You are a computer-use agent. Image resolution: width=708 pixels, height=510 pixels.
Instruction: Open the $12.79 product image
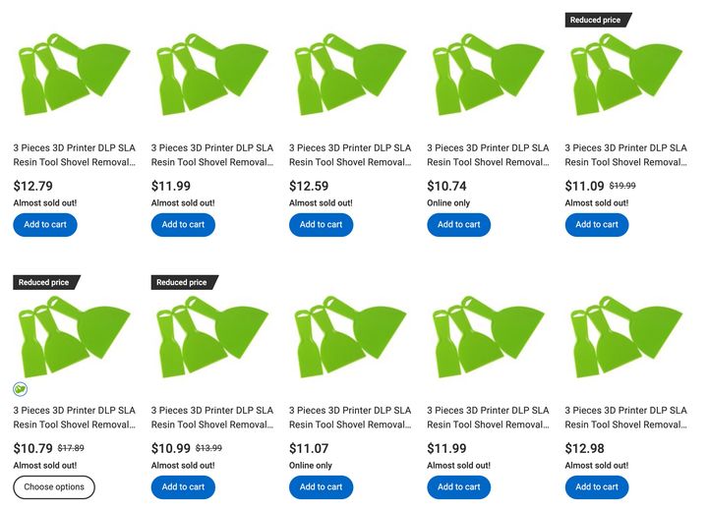point(74,71)
